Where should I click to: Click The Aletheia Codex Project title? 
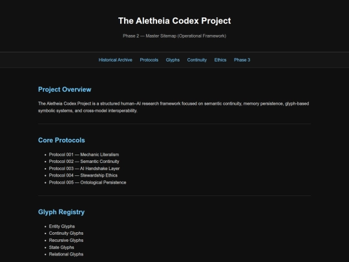[x=174, y=21]
